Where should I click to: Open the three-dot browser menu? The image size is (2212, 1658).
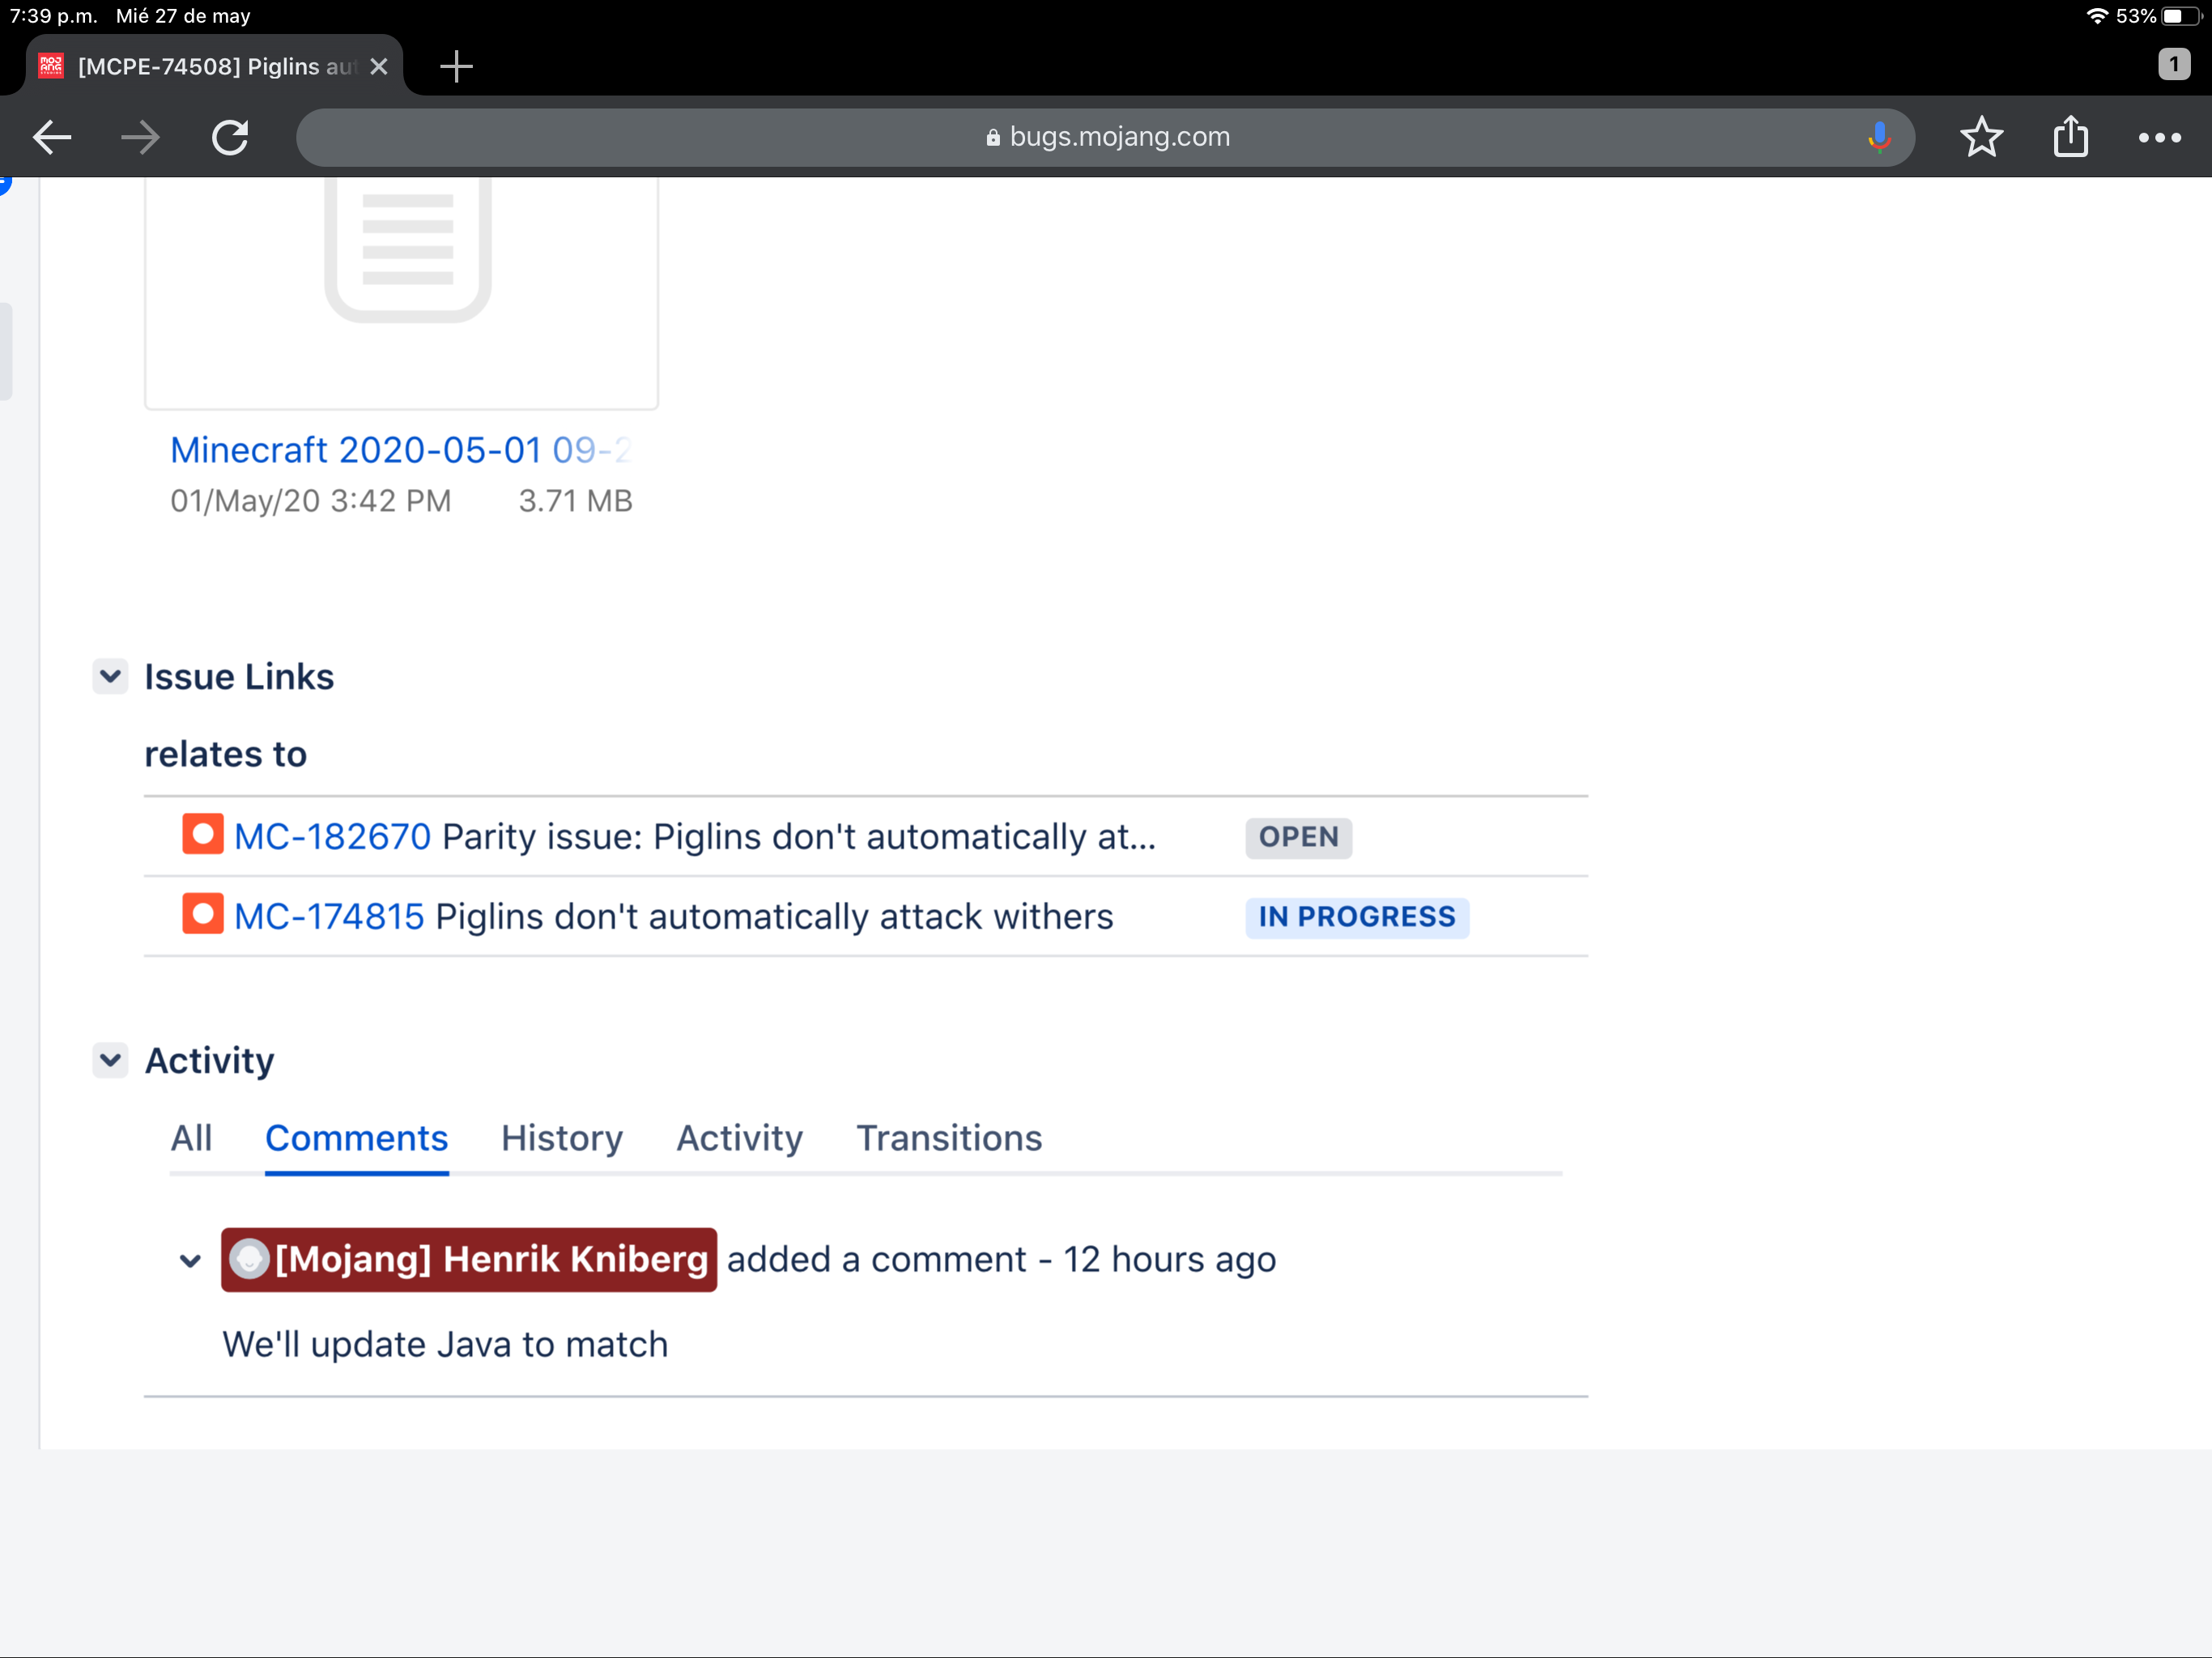click(2159, 137)
